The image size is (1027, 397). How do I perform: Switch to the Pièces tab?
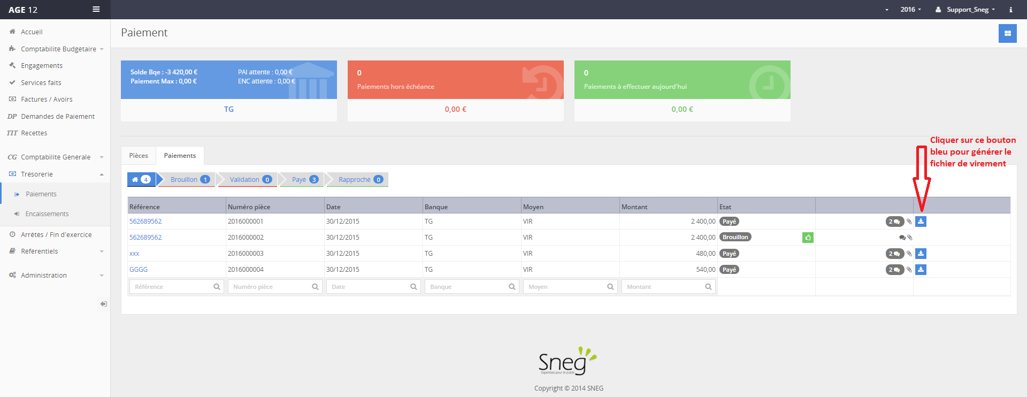(139, 156)
